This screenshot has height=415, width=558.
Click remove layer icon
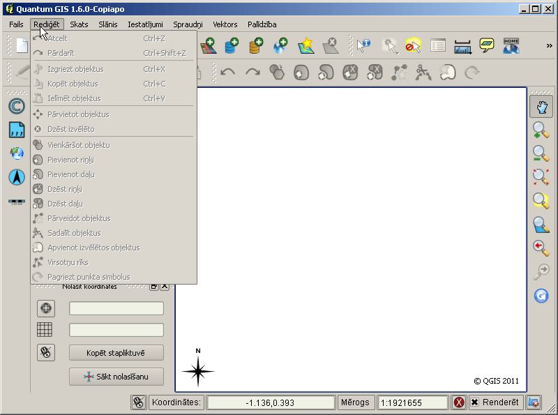point(331,46)
